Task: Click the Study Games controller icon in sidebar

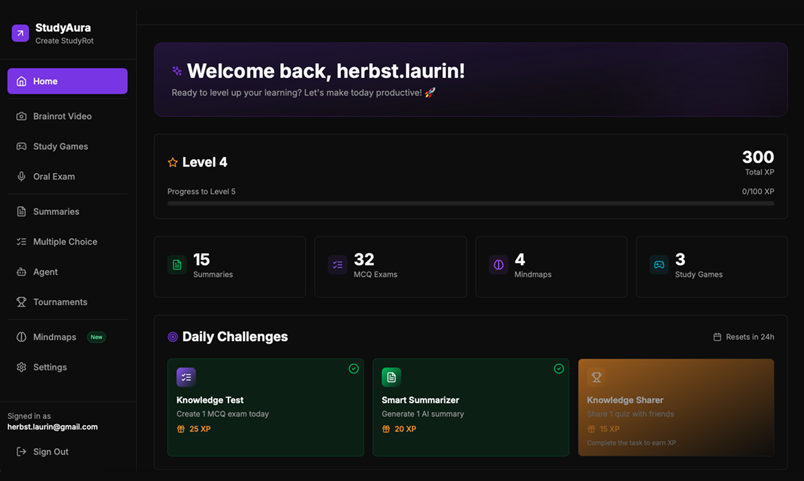Action: (22, 146)
